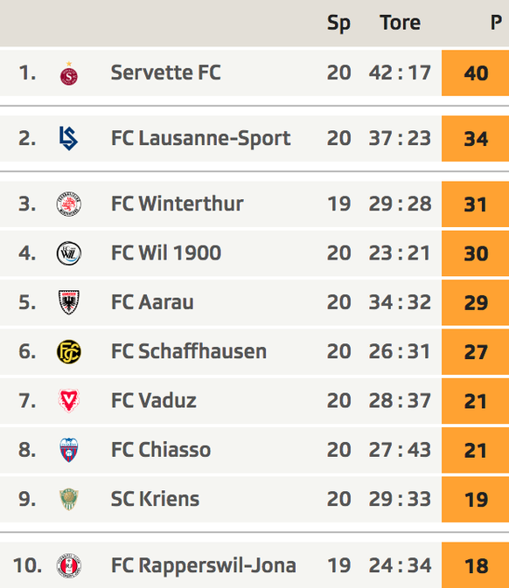Viewport: 509px width, 588px height.
Task: Open the Servette FC team link
Action: pyautogui.click(x=166, y=73)
